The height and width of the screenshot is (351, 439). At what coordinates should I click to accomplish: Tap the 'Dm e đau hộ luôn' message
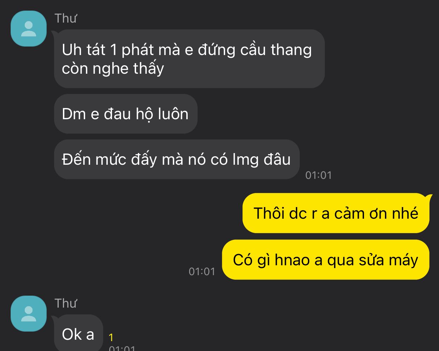click(x=125, y=114)
